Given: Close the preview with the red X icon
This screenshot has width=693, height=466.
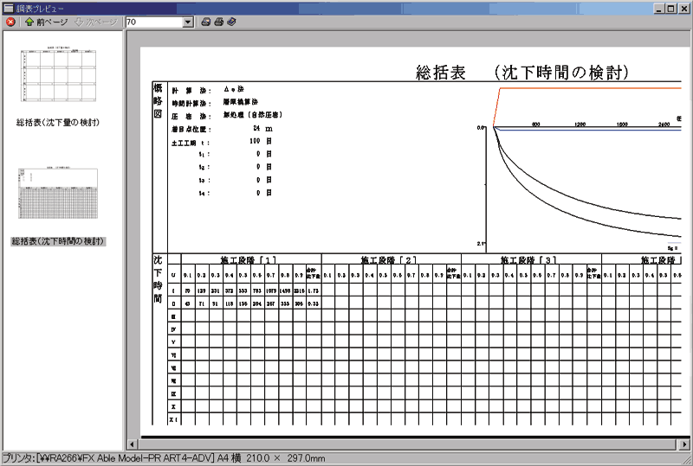Looking at the screenshot, I should 10,22.
